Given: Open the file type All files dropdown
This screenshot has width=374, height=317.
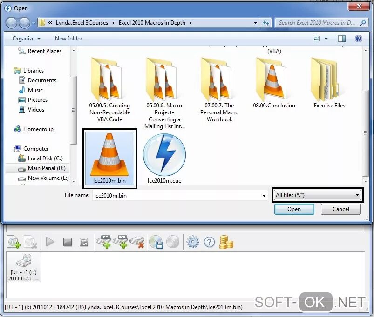Looking at the screenshot, I should (x=318, y=195).
